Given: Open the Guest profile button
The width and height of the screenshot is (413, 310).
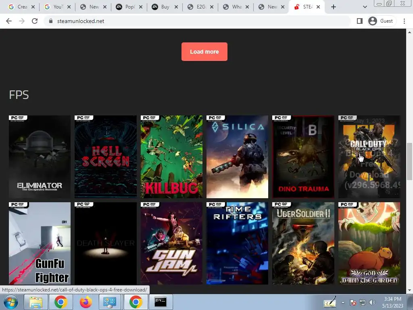Looking at the screenshot, I should coord(381,21).
